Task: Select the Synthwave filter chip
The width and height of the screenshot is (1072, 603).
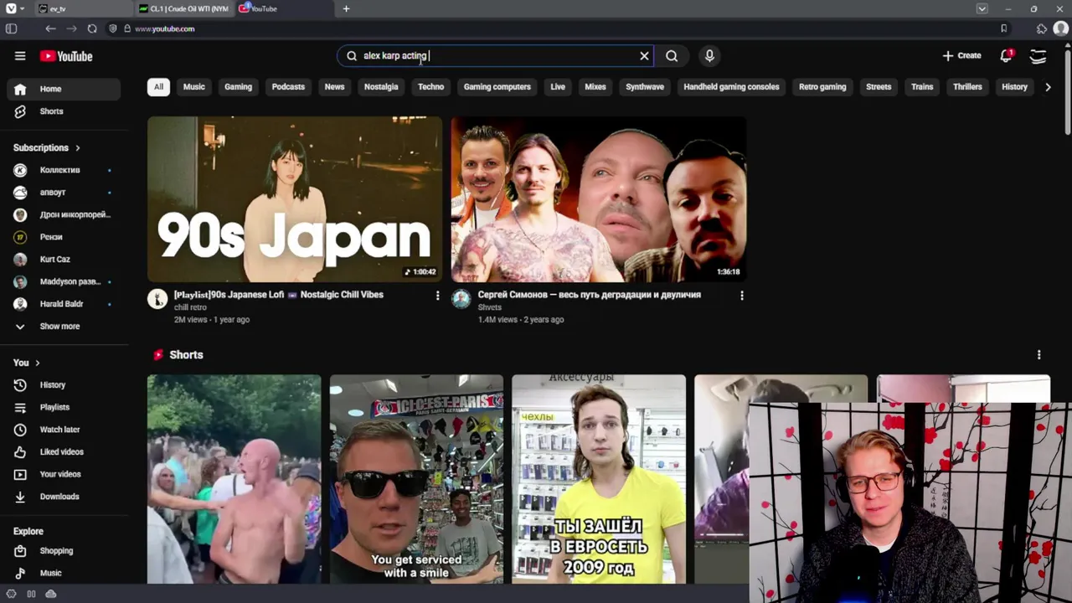Action: click(645, 87)
